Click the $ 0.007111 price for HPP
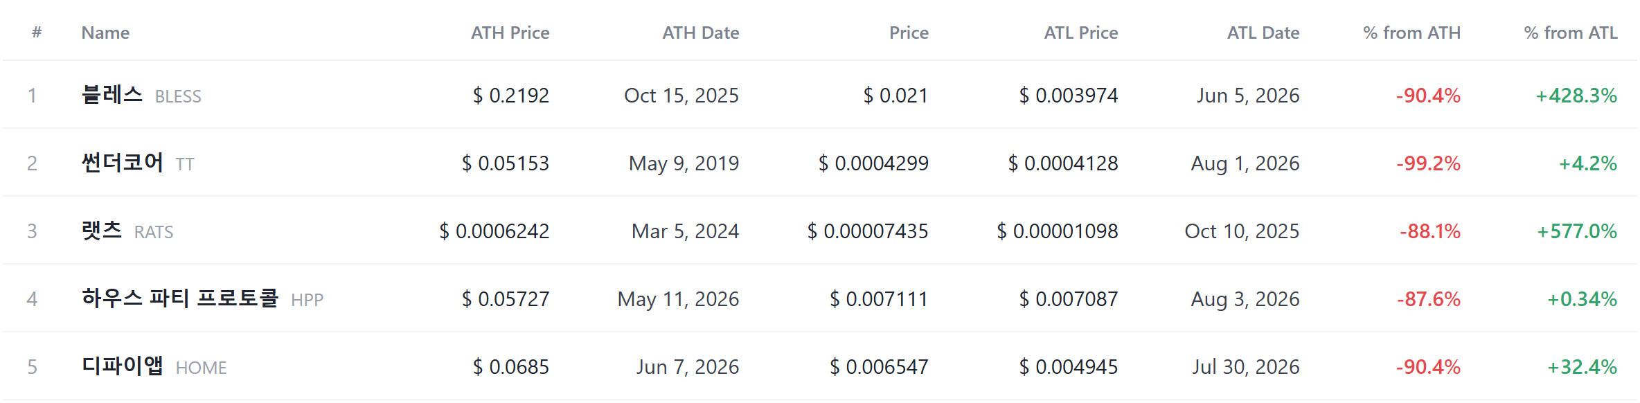Screen dimensions: 1640x403 pos(879,298)
